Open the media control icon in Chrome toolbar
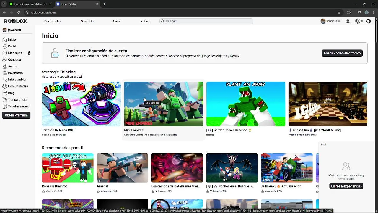 (x=359, y=12)
